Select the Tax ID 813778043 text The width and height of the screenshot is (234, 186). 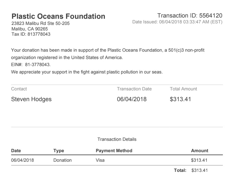(31, 34)
